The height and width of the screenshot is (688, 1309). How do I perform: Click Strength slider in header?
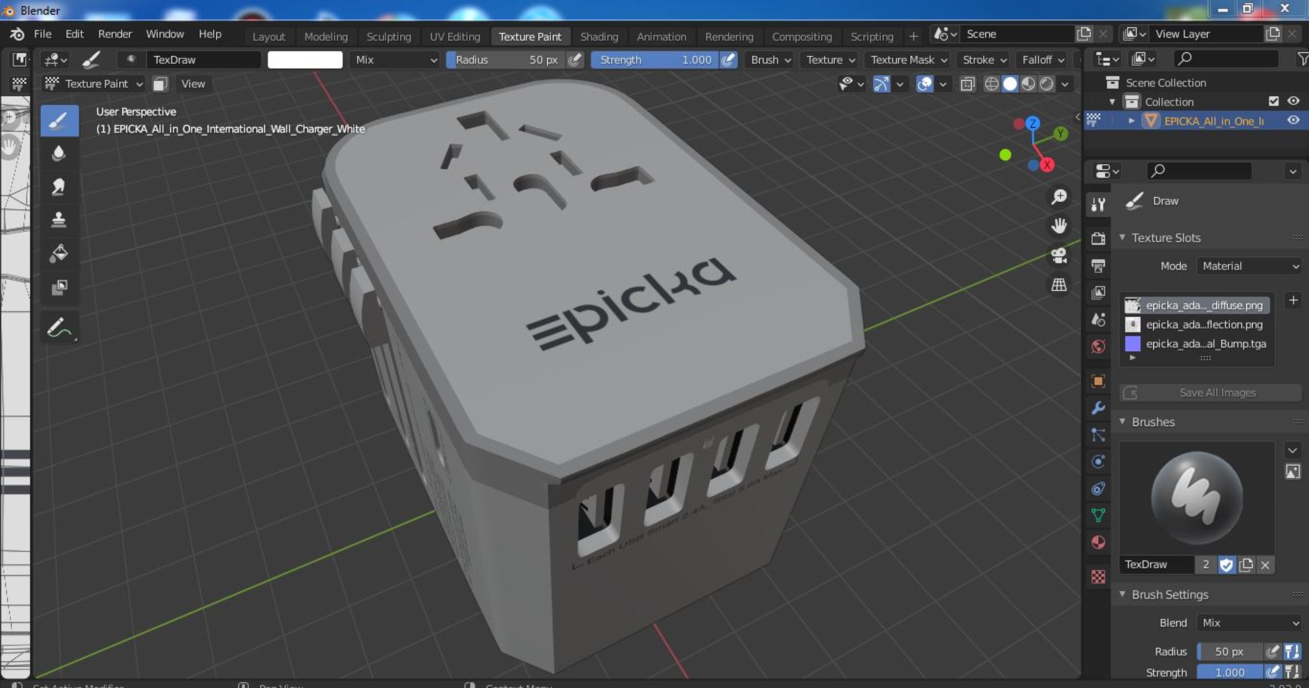pyautogui.click(x=655, y=60)
